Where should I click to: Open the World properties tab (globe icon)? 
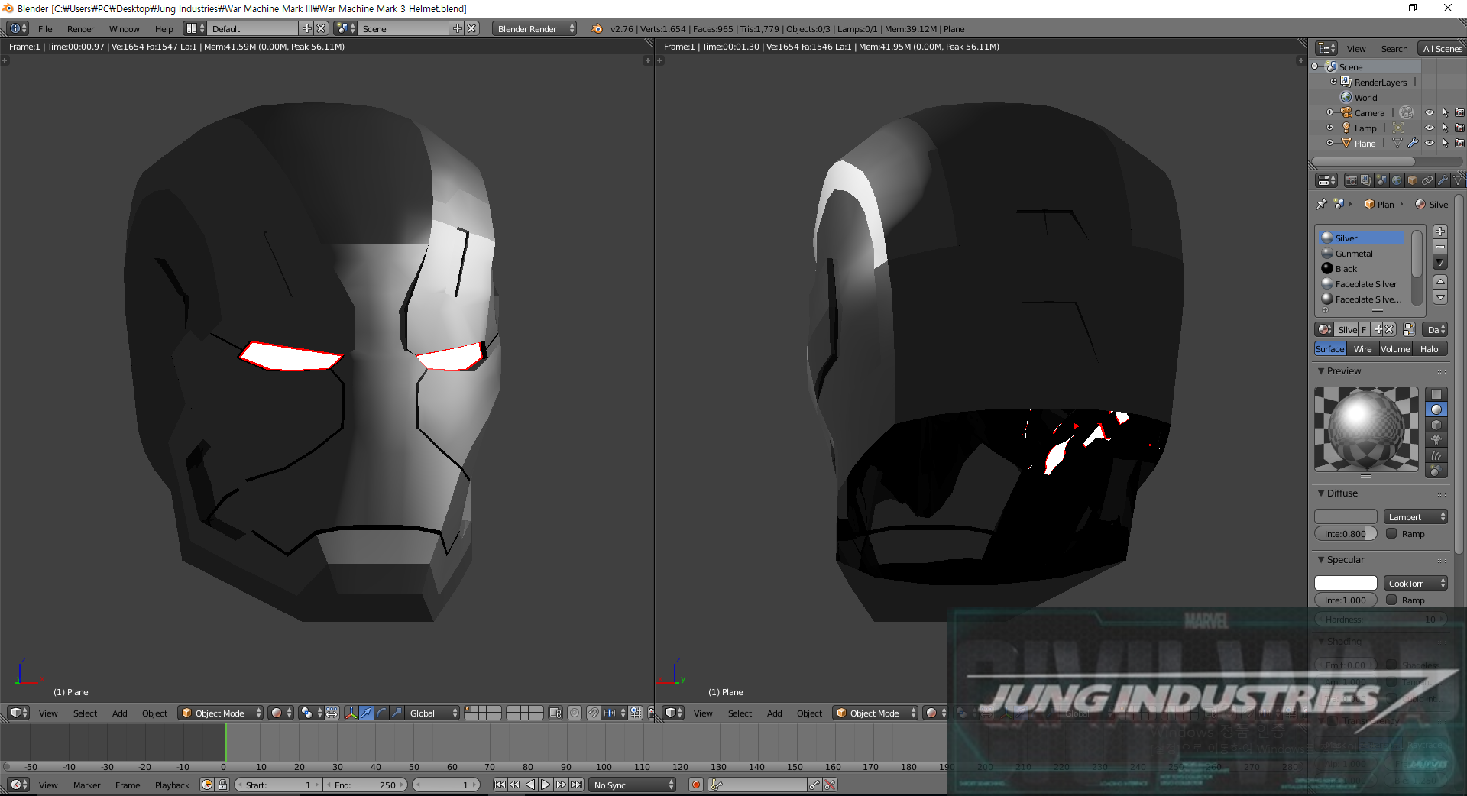tap(1397, 180)
